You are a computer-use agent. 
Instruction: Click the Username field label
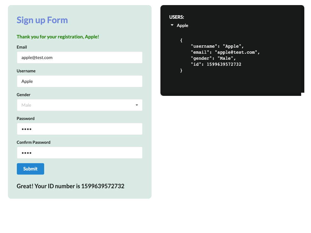pyautogui.click(x=26, y=71)
